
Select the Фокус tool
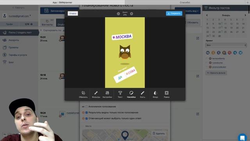tap(155, 94)
